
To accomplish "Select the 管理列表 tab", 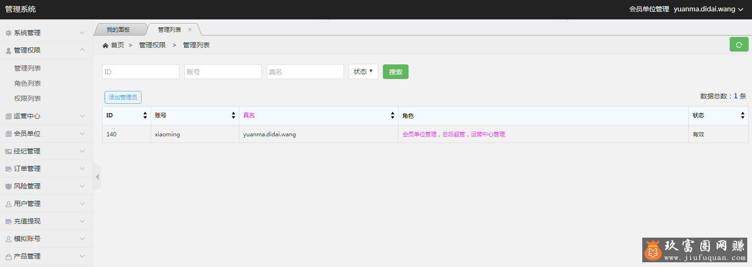I will pos(170,29).
